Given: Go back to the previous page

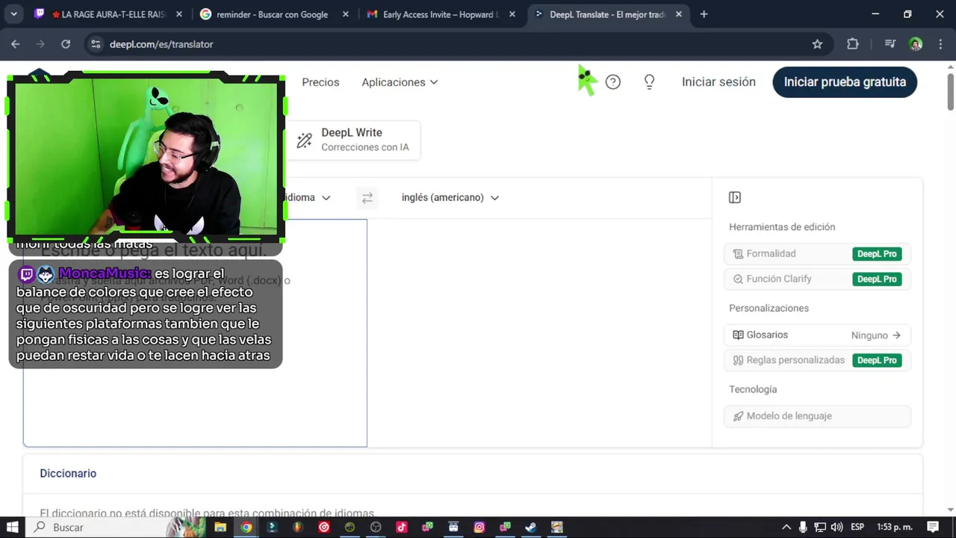Looking at the screenshot, I should tap(16, 44).
